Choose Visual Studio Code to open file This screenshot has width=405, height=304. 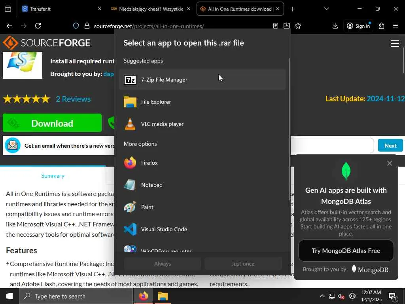202,229
